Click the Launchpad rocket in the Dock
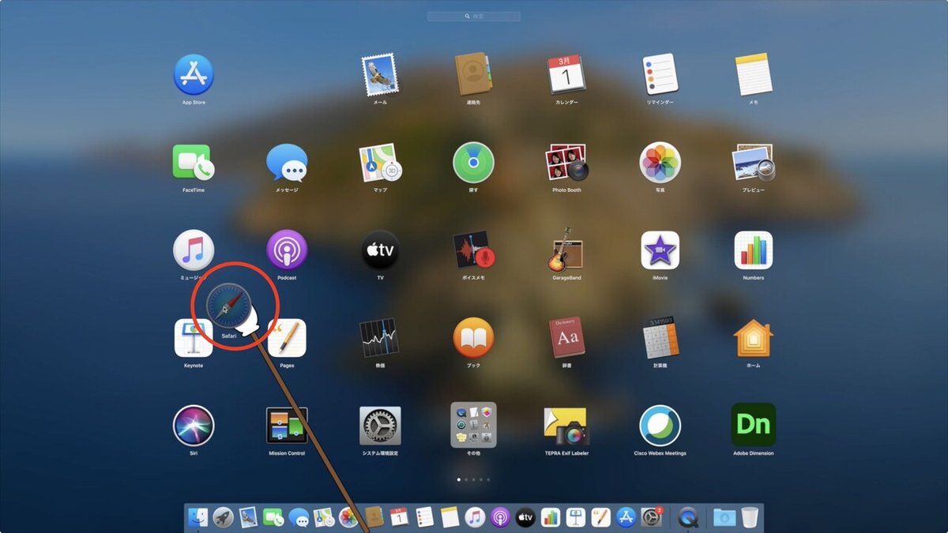The image size is (948, 533). (223, 517)
